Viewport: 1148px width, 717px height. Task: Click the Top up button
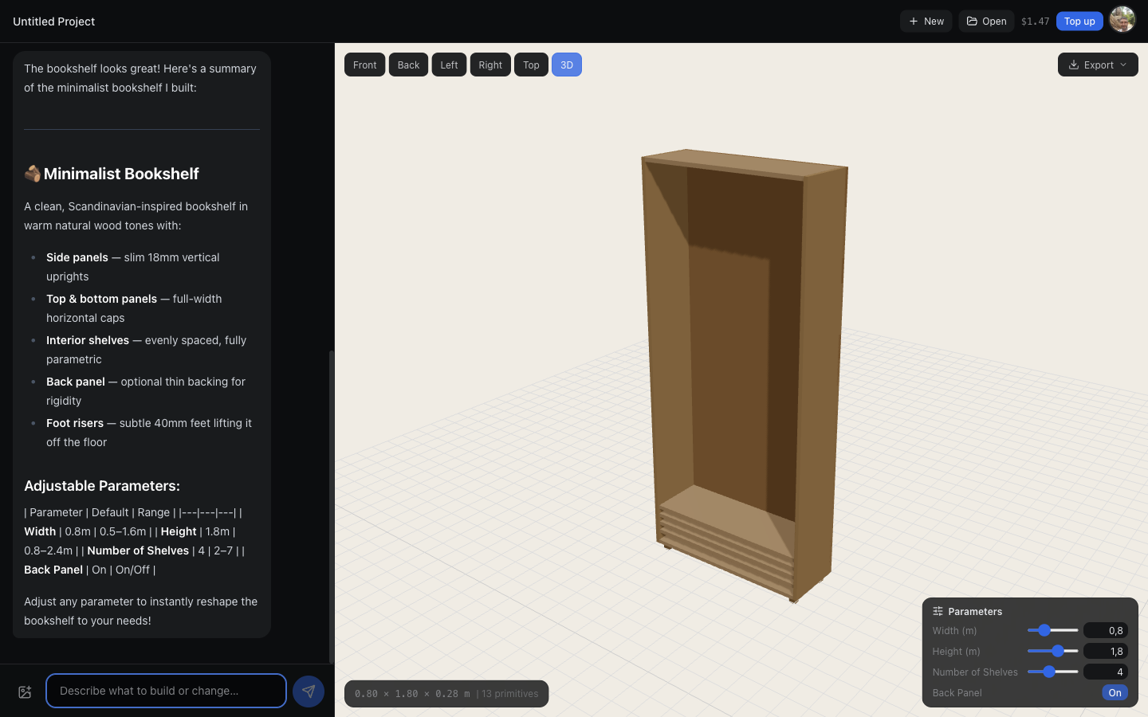[x=1079, y=22]
